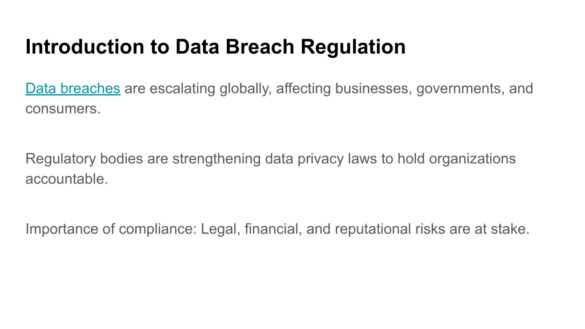This screenshot has height=329, width=585.
Task: Click the word 'Regulation' in the heading
Action: [353, 47]
